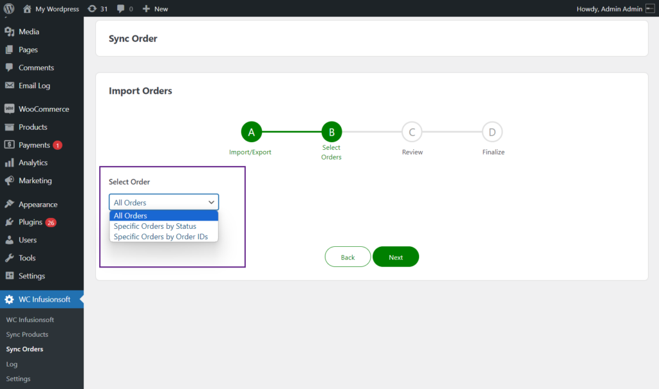Open the comments bubble icon in admin bar

(x=120, y=8)
